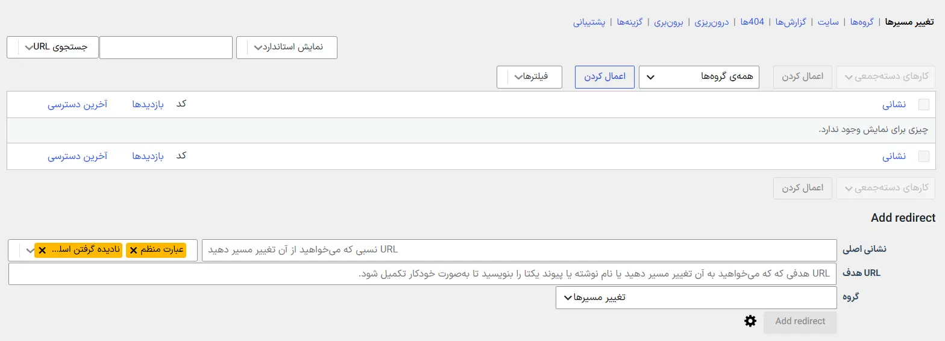Select the تغییر مسیرها tab
945x341 pixels.
[910, 22]
